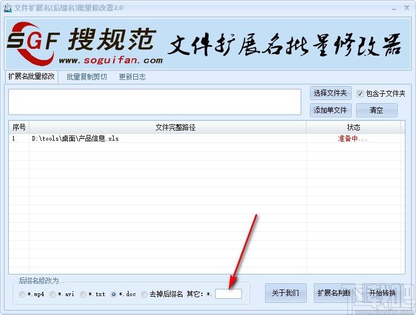Click the 文件完整路径 column header
Viewport: 416px width, 315px height.
168,127
